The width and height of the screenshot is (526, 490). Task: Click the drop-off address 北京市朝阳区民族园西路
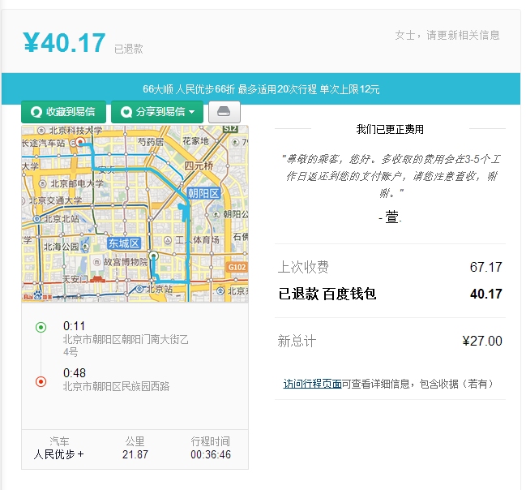pyautogui.click(x=116, y=386)
